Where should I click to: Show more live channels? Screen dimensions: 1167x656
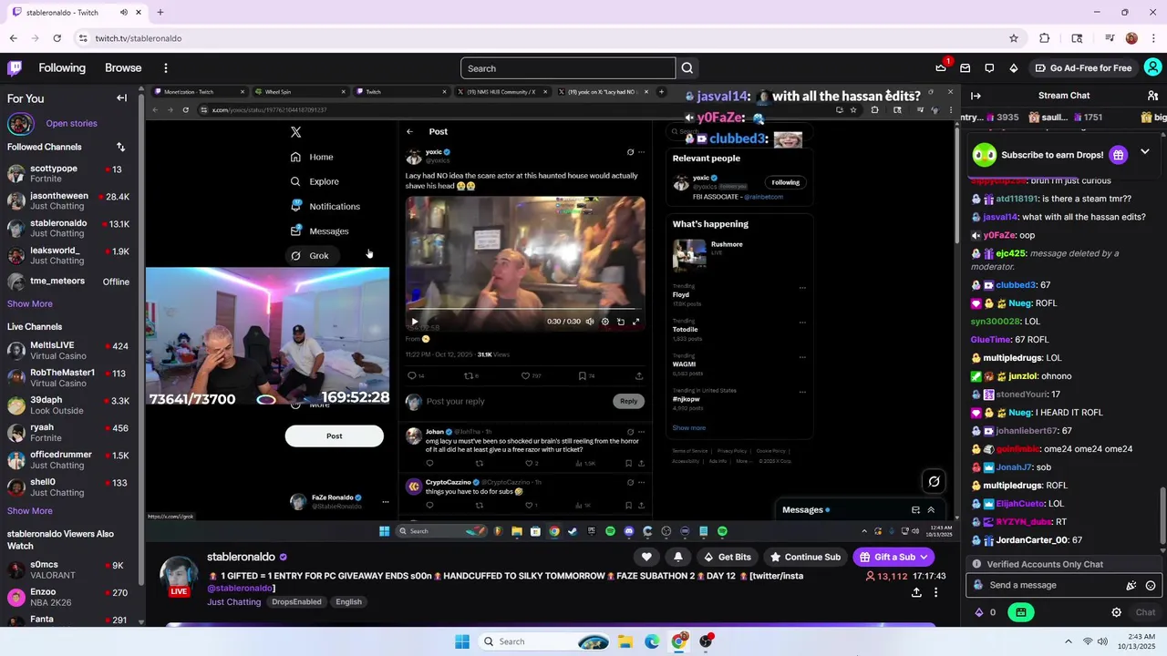(x=30, y=511)
